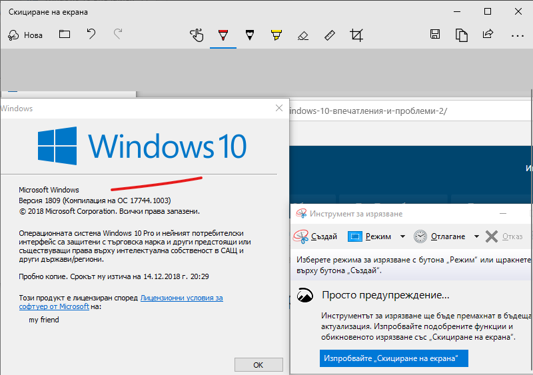Select the black pencil tool
The height and width of the screenshot is (375, 533).
click(x=249, y=35)
